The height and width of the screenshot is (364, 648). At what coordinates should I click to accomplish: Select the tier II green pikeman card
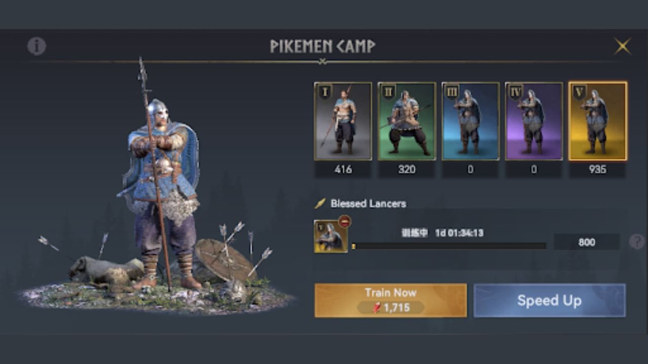tap(407, 121)
